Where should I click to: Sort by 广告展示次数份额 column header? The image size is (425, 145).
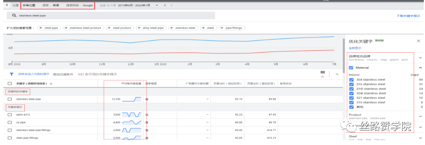coord(197,83)
